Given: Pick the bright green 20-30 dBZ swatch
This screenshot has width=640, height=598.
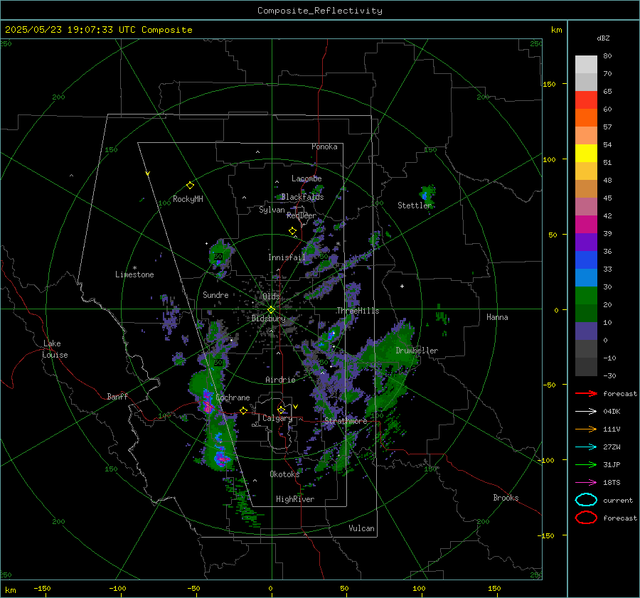Looking at the screenshot, I should pyautogui.click(x=586, y=296).
